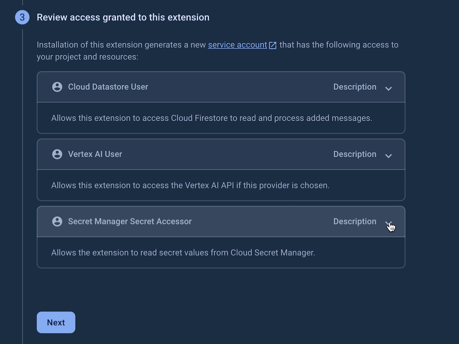The height and width of the screenshot is (344, 459).
Task: Collapse the Cloud Datastore User chevron
Action: [388, 88]
